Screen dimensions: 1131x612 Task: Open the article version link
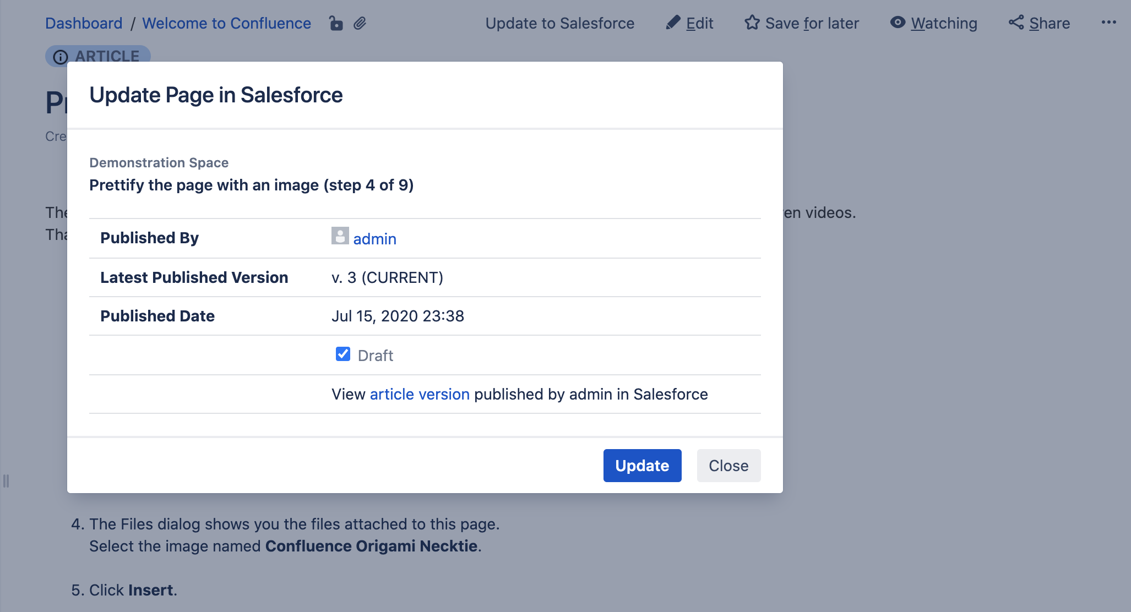coord(420,394)
